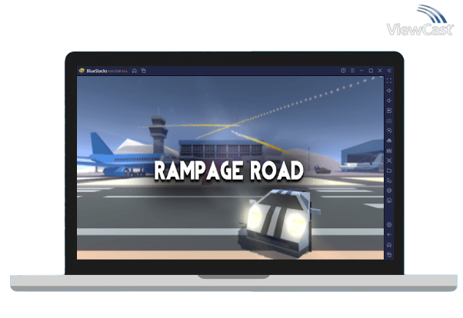Image resolution: width=463 pixels, height=318 pixels.
Task: Go to BlueStacks home via title bar icon
Action: point(135,71)
